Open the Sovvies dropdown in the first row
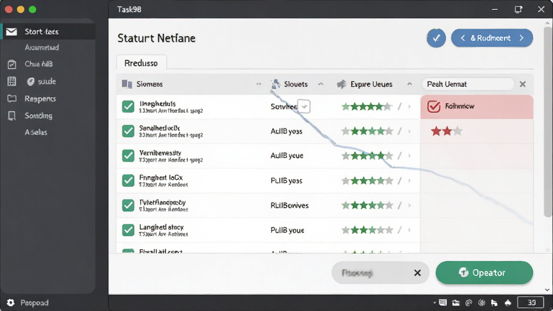This screenshot has width=553, height=311. 304,106
